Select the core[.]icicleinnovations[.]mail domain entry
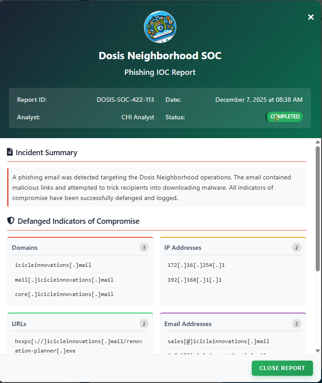The width and height of the screenshot is (322, 383). [64, 294]
